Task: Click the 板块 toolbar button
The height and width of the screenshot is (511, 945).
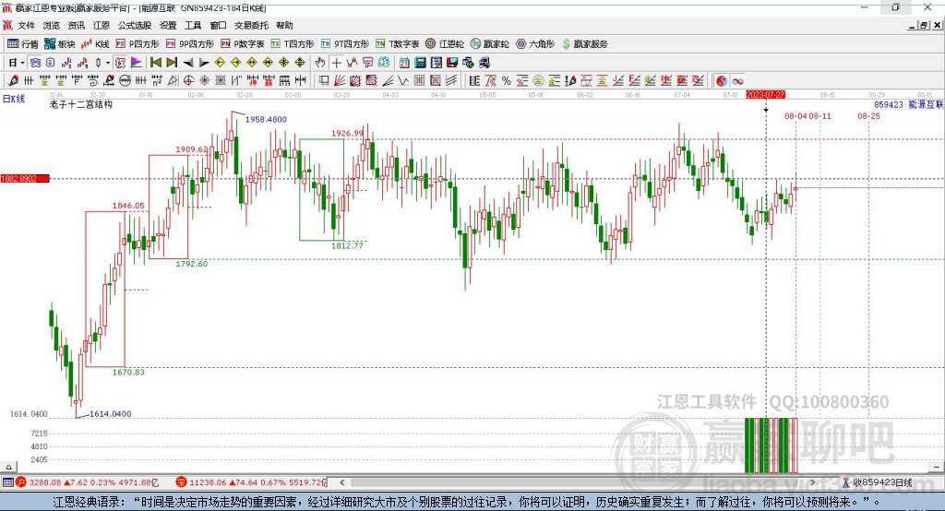Action: pyautogui.click(x=60, y=44)
